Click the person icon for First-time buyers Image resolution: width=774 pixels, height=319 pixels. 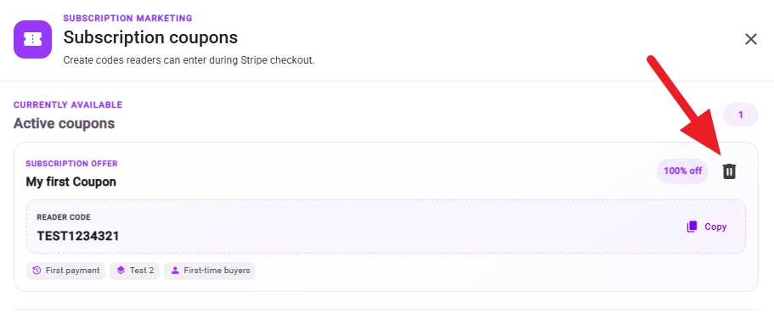(175, 271)
